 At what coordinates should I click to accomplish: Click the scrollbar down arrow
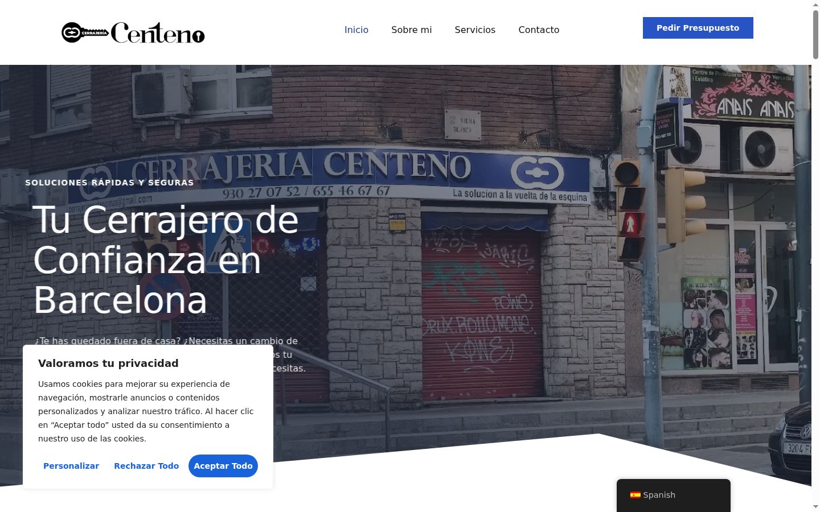coord(815,506)
